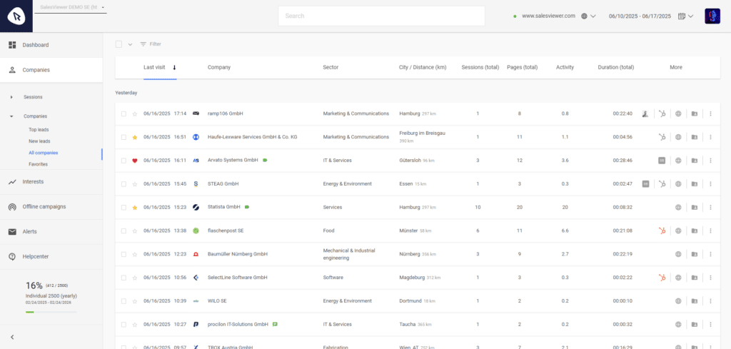Open three-dot menu for ramp106 GmbH
Image resolution: width=731 pixels, height=349 pixels.
(x=710, y=113)
